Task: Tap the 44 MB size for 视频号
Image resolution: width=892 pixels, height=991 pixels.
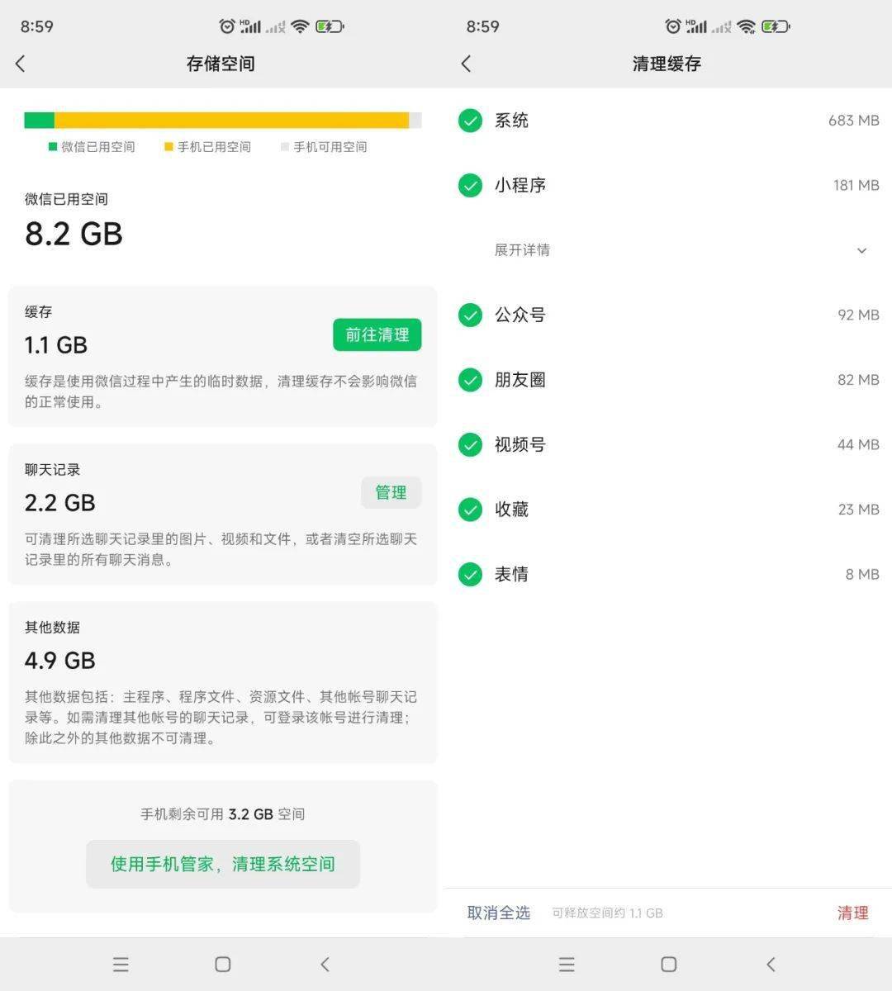Action: 859,444
